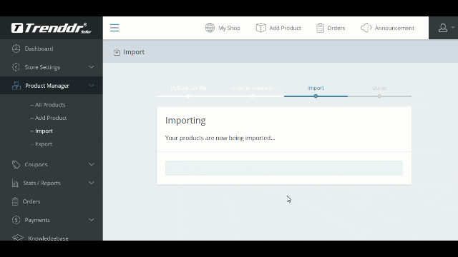Click 'Your products are now being imported...' text
The height and width of the screenshot is (257, 458).
220,138
